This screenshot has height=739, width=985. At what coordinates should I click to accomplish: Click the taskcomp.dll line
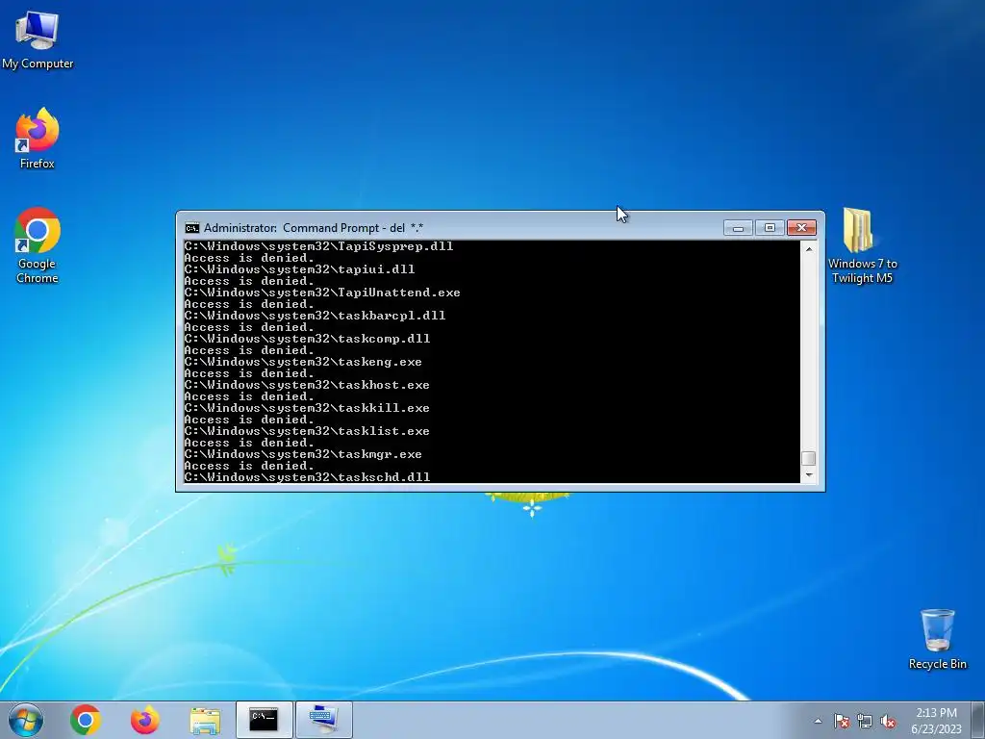click(x=307, y=339)
